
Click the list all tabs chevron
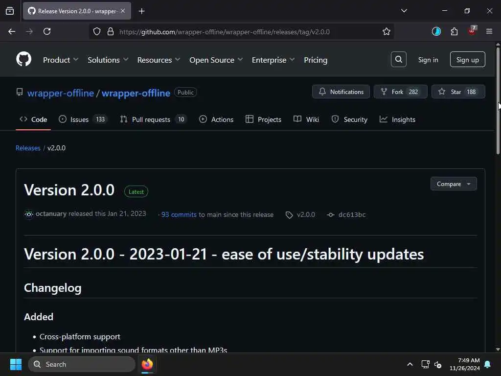pos(404,11)
